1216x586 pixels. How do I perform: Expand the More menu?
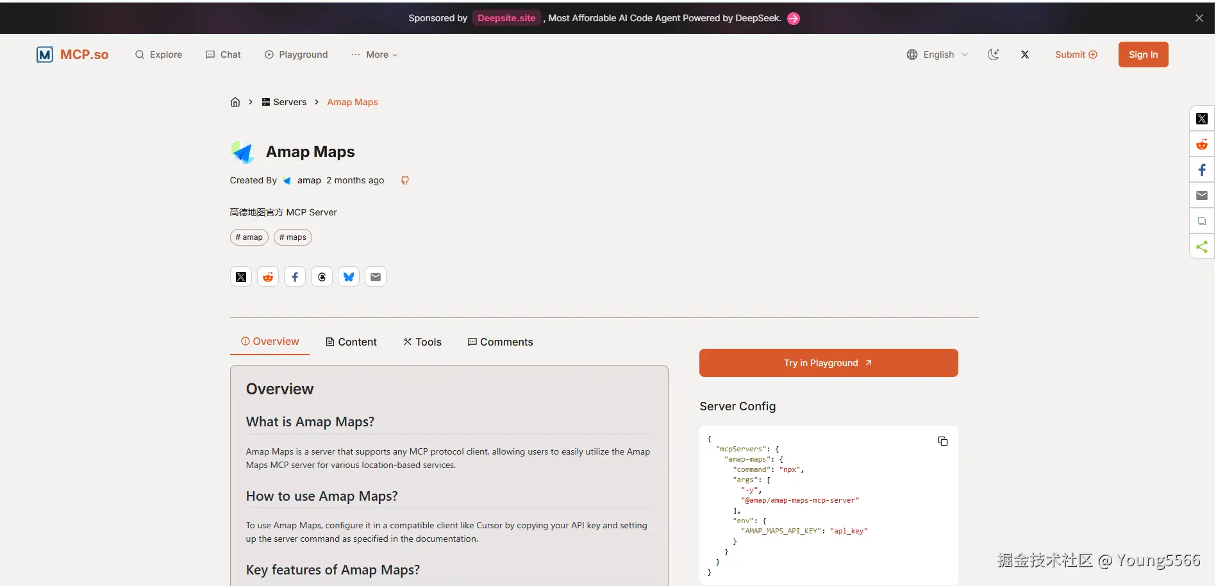pyautogui.click(x=374, y=54)
